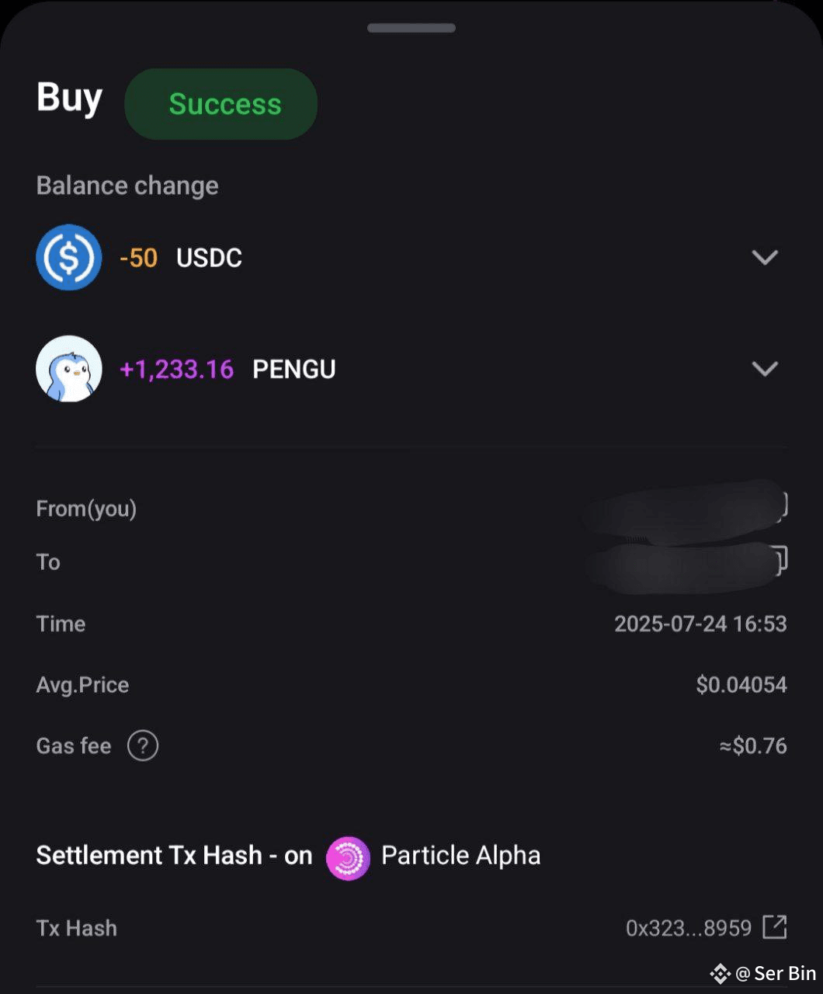Image resolution: width=823 pixels, height=994 pixels.
Task: Click the Avg.Price value $0.04054
Action: coord(741,685)
